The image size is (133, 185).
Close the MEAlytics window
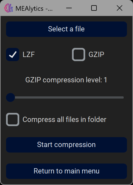click(120, 8)
